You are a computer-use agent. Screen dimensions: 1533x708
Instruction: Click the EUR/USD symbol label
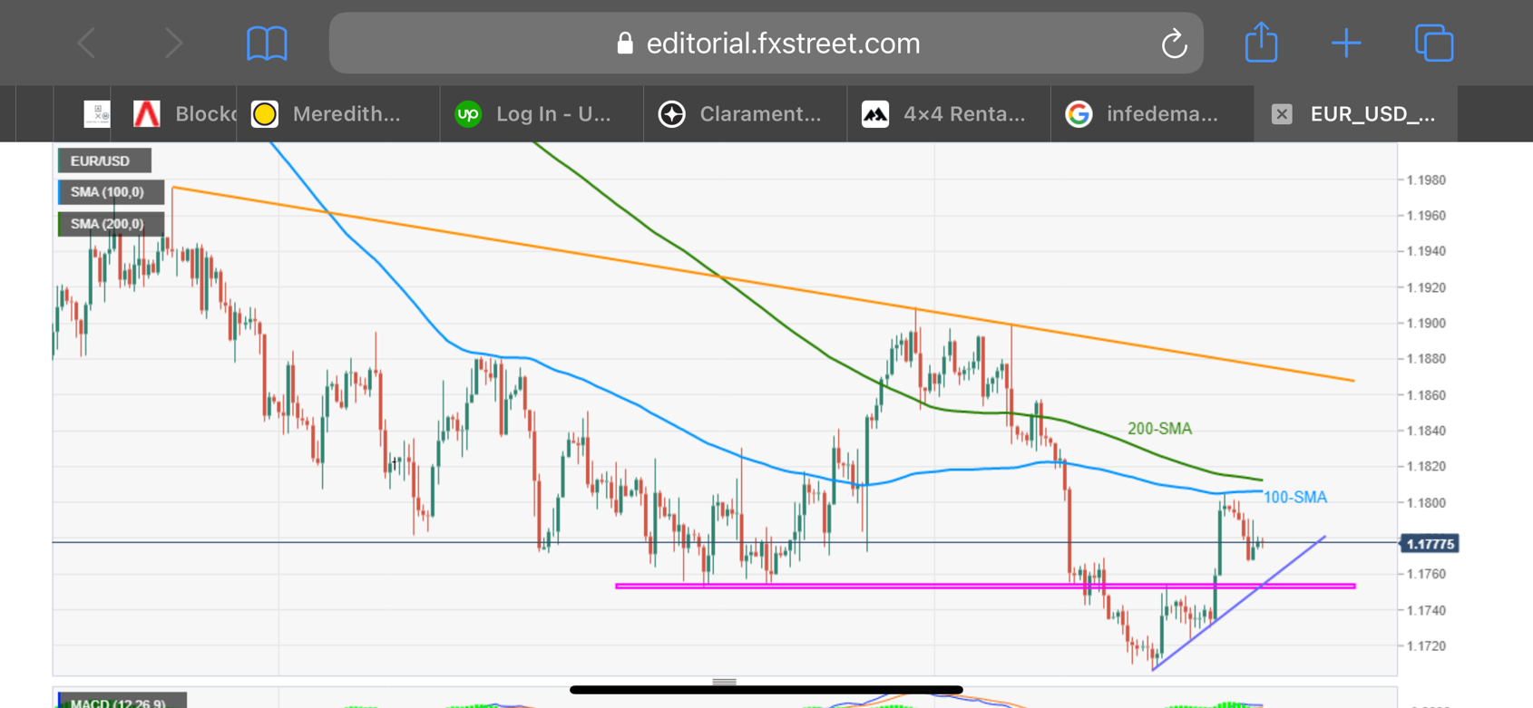[102, 160]
